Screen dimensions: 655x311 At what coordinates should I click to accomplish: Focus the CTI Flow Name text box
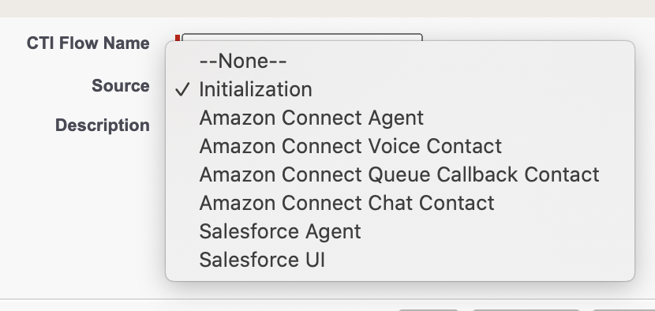302,37
